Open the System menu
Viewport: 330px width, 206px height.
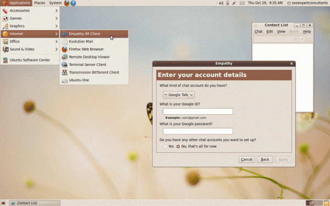pos(56,3)
